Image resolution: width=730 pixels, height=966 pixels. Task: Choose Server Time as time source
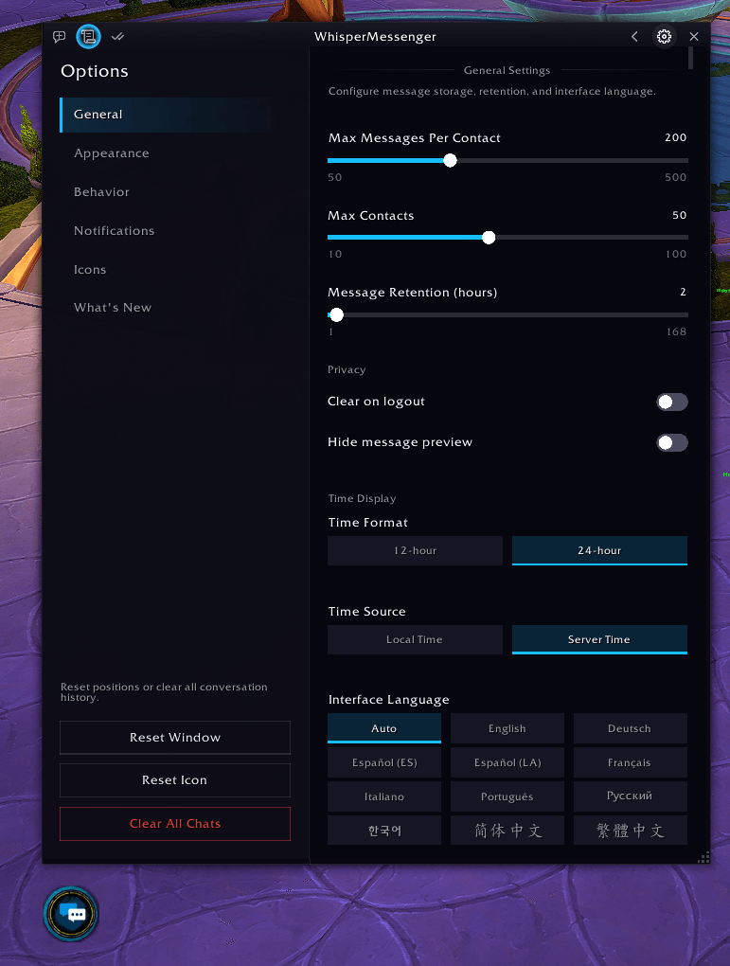click(x=599, y=639)
